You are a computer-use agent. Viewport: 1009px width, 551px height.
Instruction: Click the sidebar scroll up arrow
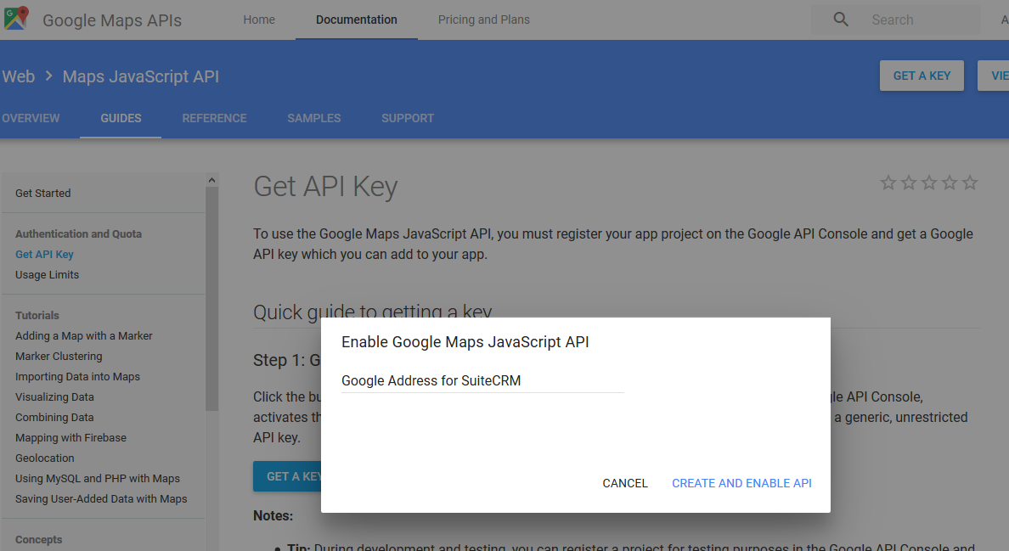(211, 180)
